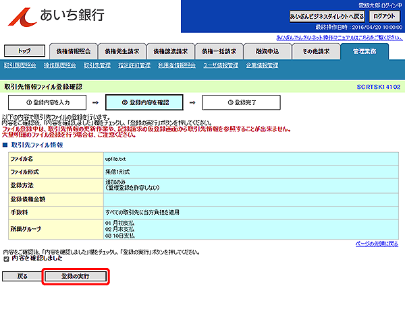Open 企業情報管理 submenu link
Screen dimensions: 405x313
(x=262, y=65)
